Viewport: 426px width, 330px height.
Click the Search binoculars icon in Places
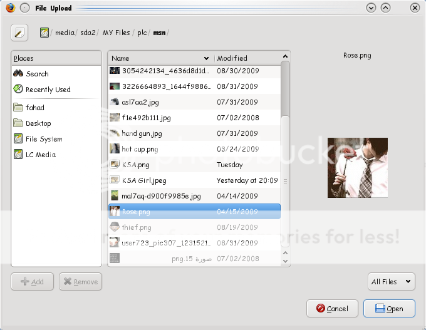click(18, 74)
